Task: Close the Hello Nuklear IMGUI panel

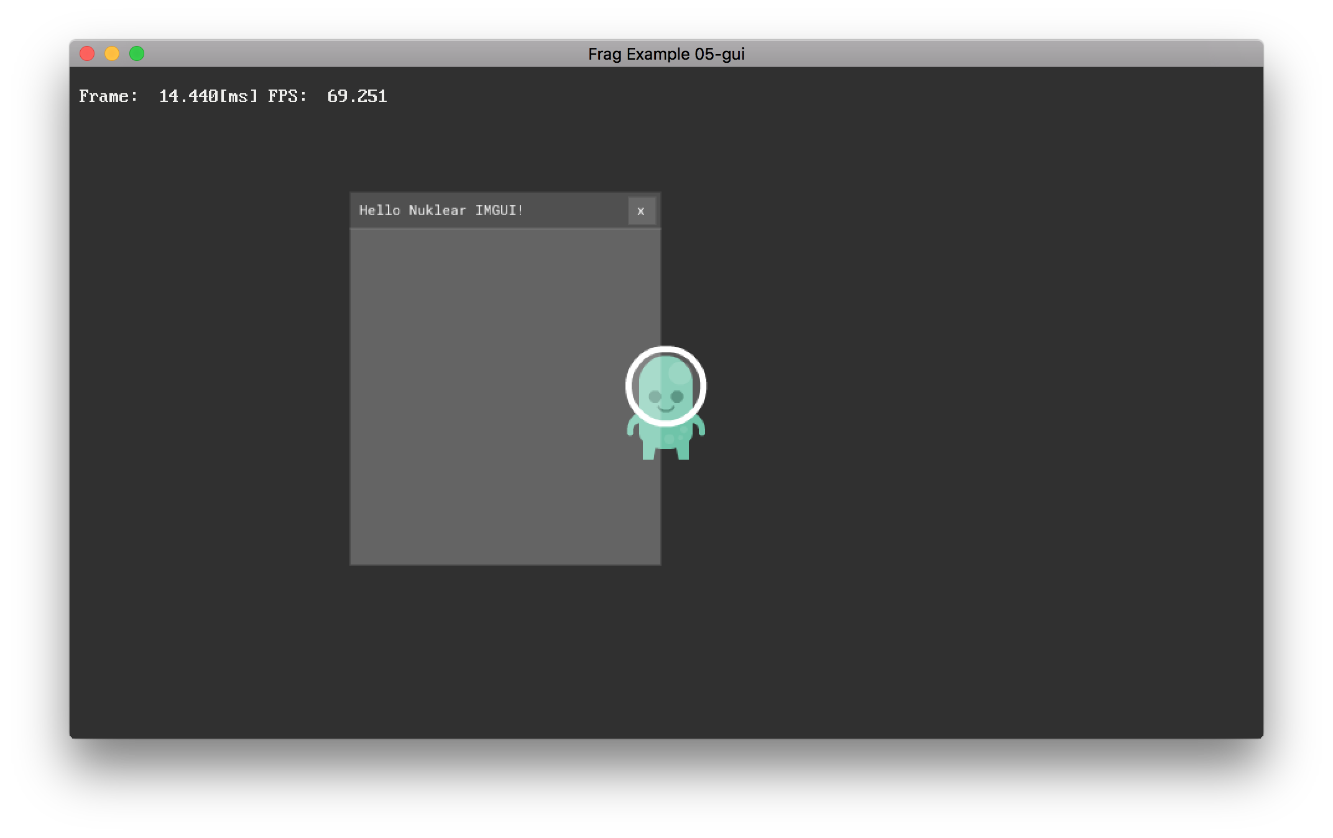Action: coord(641,211)
